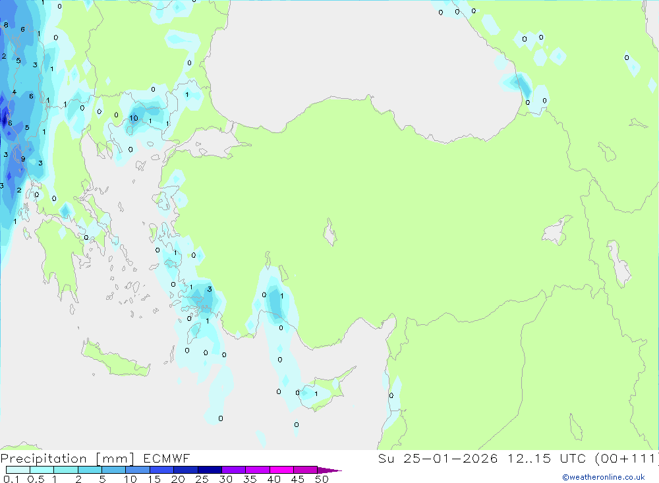Click the (00+111) forecast offset label
This screenshot has width=659, height=483.
pos(626,458)
